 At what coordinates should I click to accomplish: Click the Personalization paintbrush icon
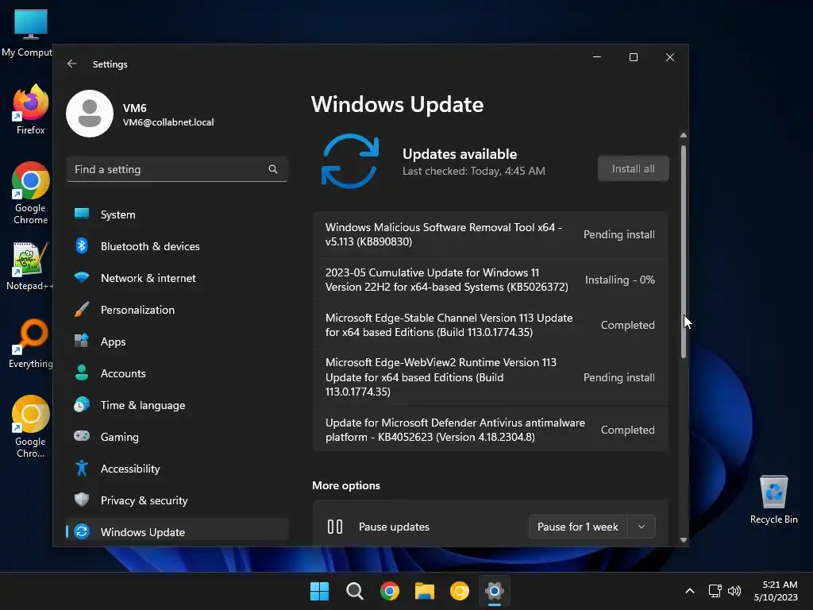pos(82,309)
